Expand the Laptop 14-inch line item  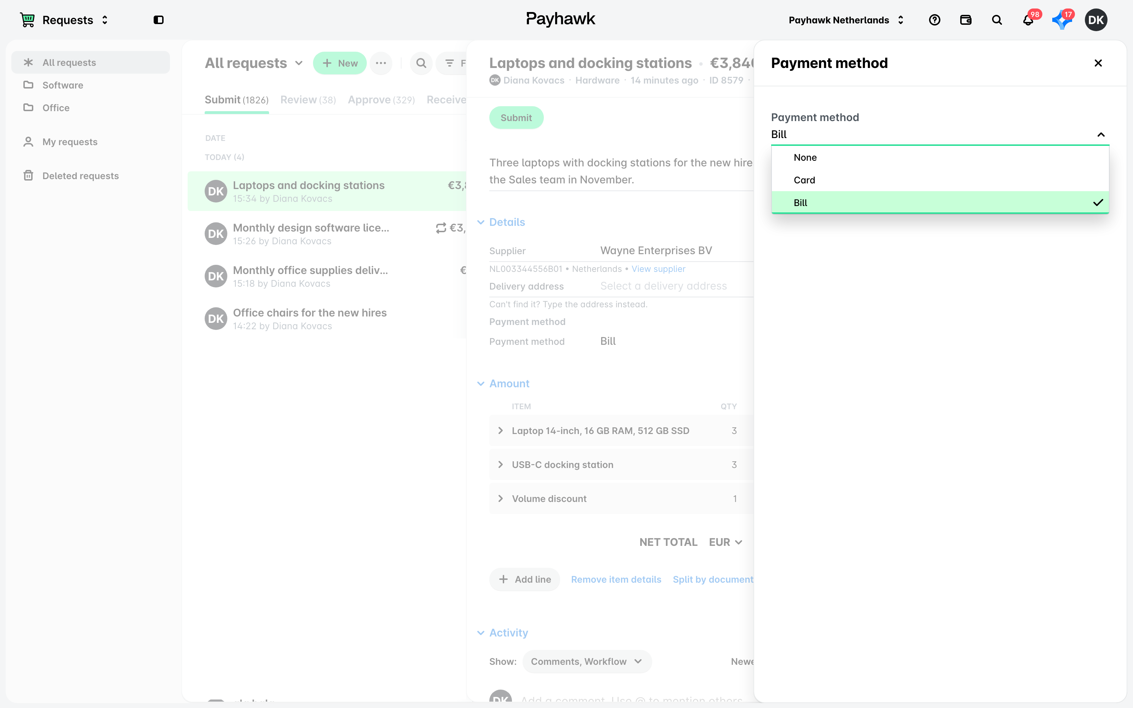click(501, 430)
